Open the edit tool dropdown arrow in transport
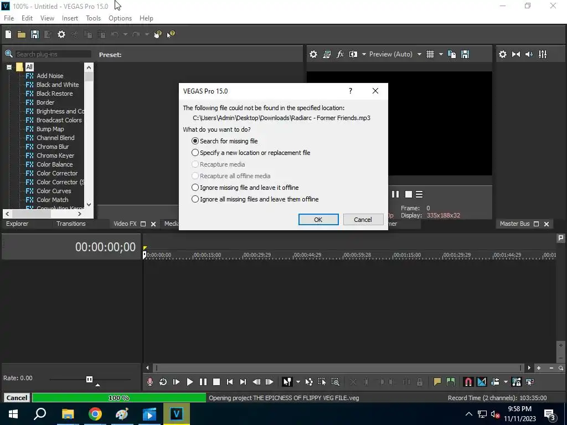Image resolution: width=567 pixels, height=425 pixels. 298,382
